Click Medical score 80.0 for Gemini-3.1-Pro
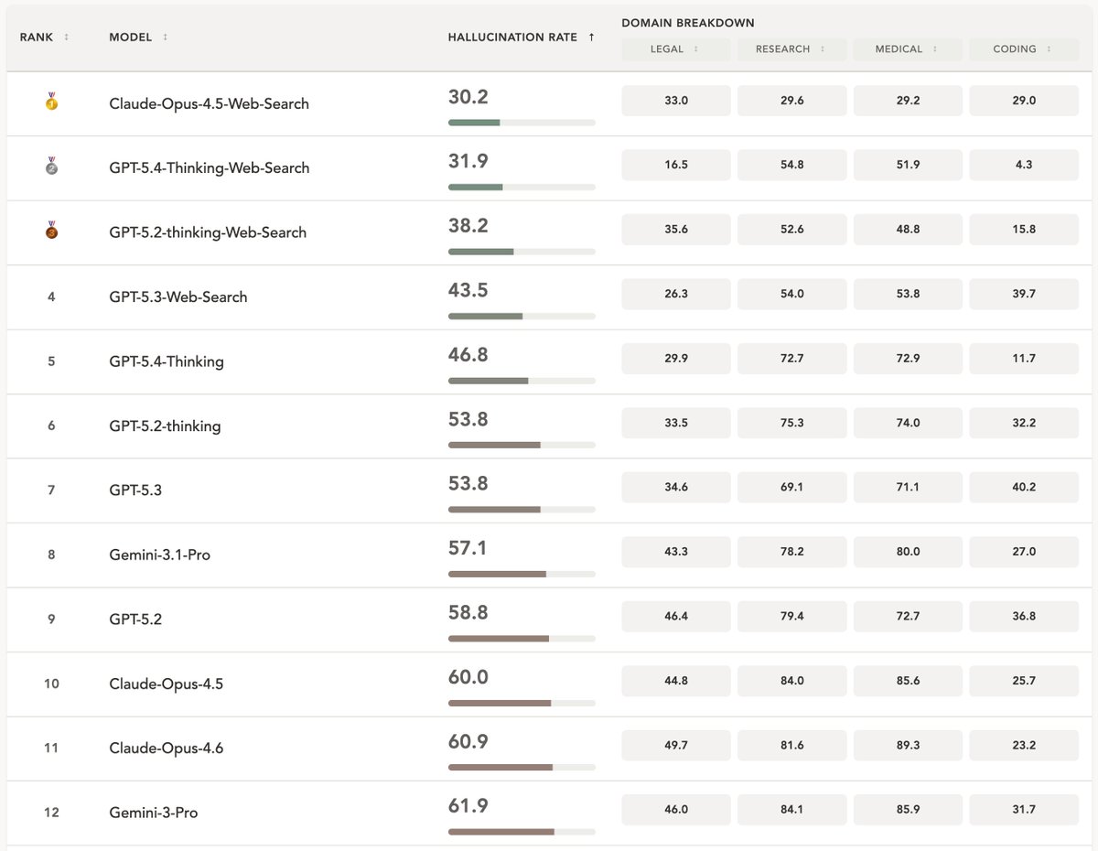Image resolution: width=1098 pixels, height=851 pixels. (x=908, y=552)
